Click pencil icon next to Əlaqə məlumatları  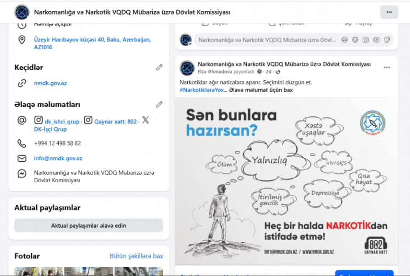tap(159, 104)
